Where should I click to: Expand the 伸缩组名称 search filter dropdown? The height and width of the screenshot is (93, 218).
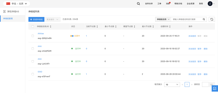tap(163, 19)
